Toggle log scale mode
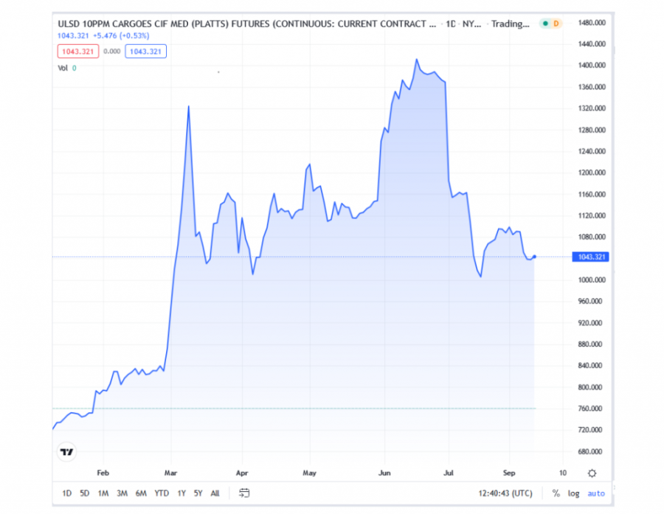 pyautogui.click(x=573, y=493)
